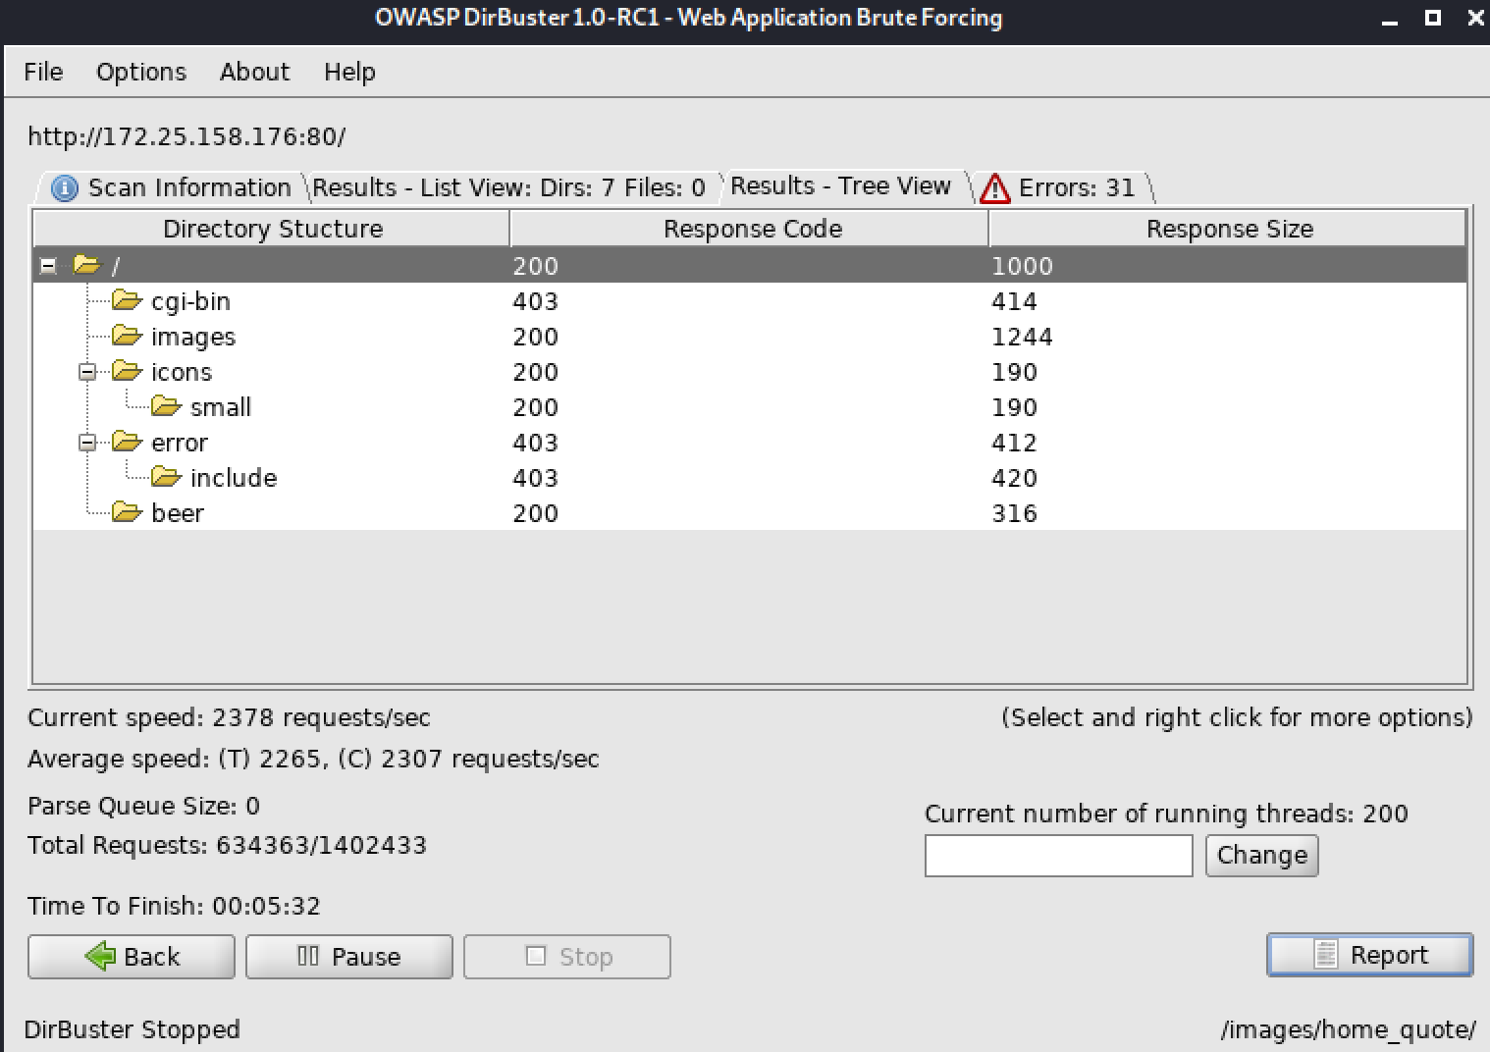Click the Response Code column header
Viewport: 1490px width, 1052px height.
click(750, 229)
